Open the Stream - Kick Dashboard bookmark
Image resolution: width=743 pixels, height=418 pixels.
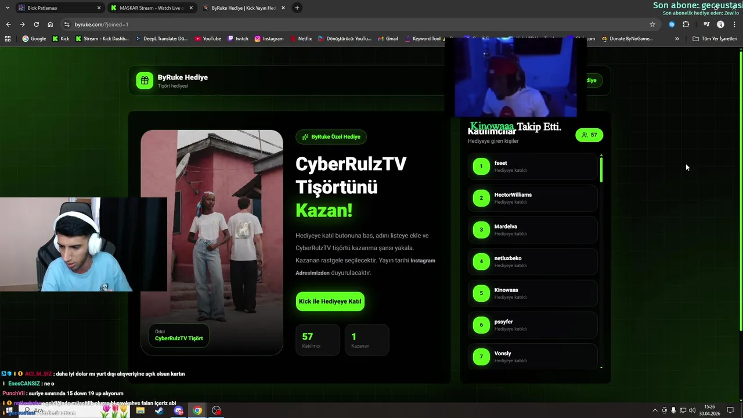102,39
